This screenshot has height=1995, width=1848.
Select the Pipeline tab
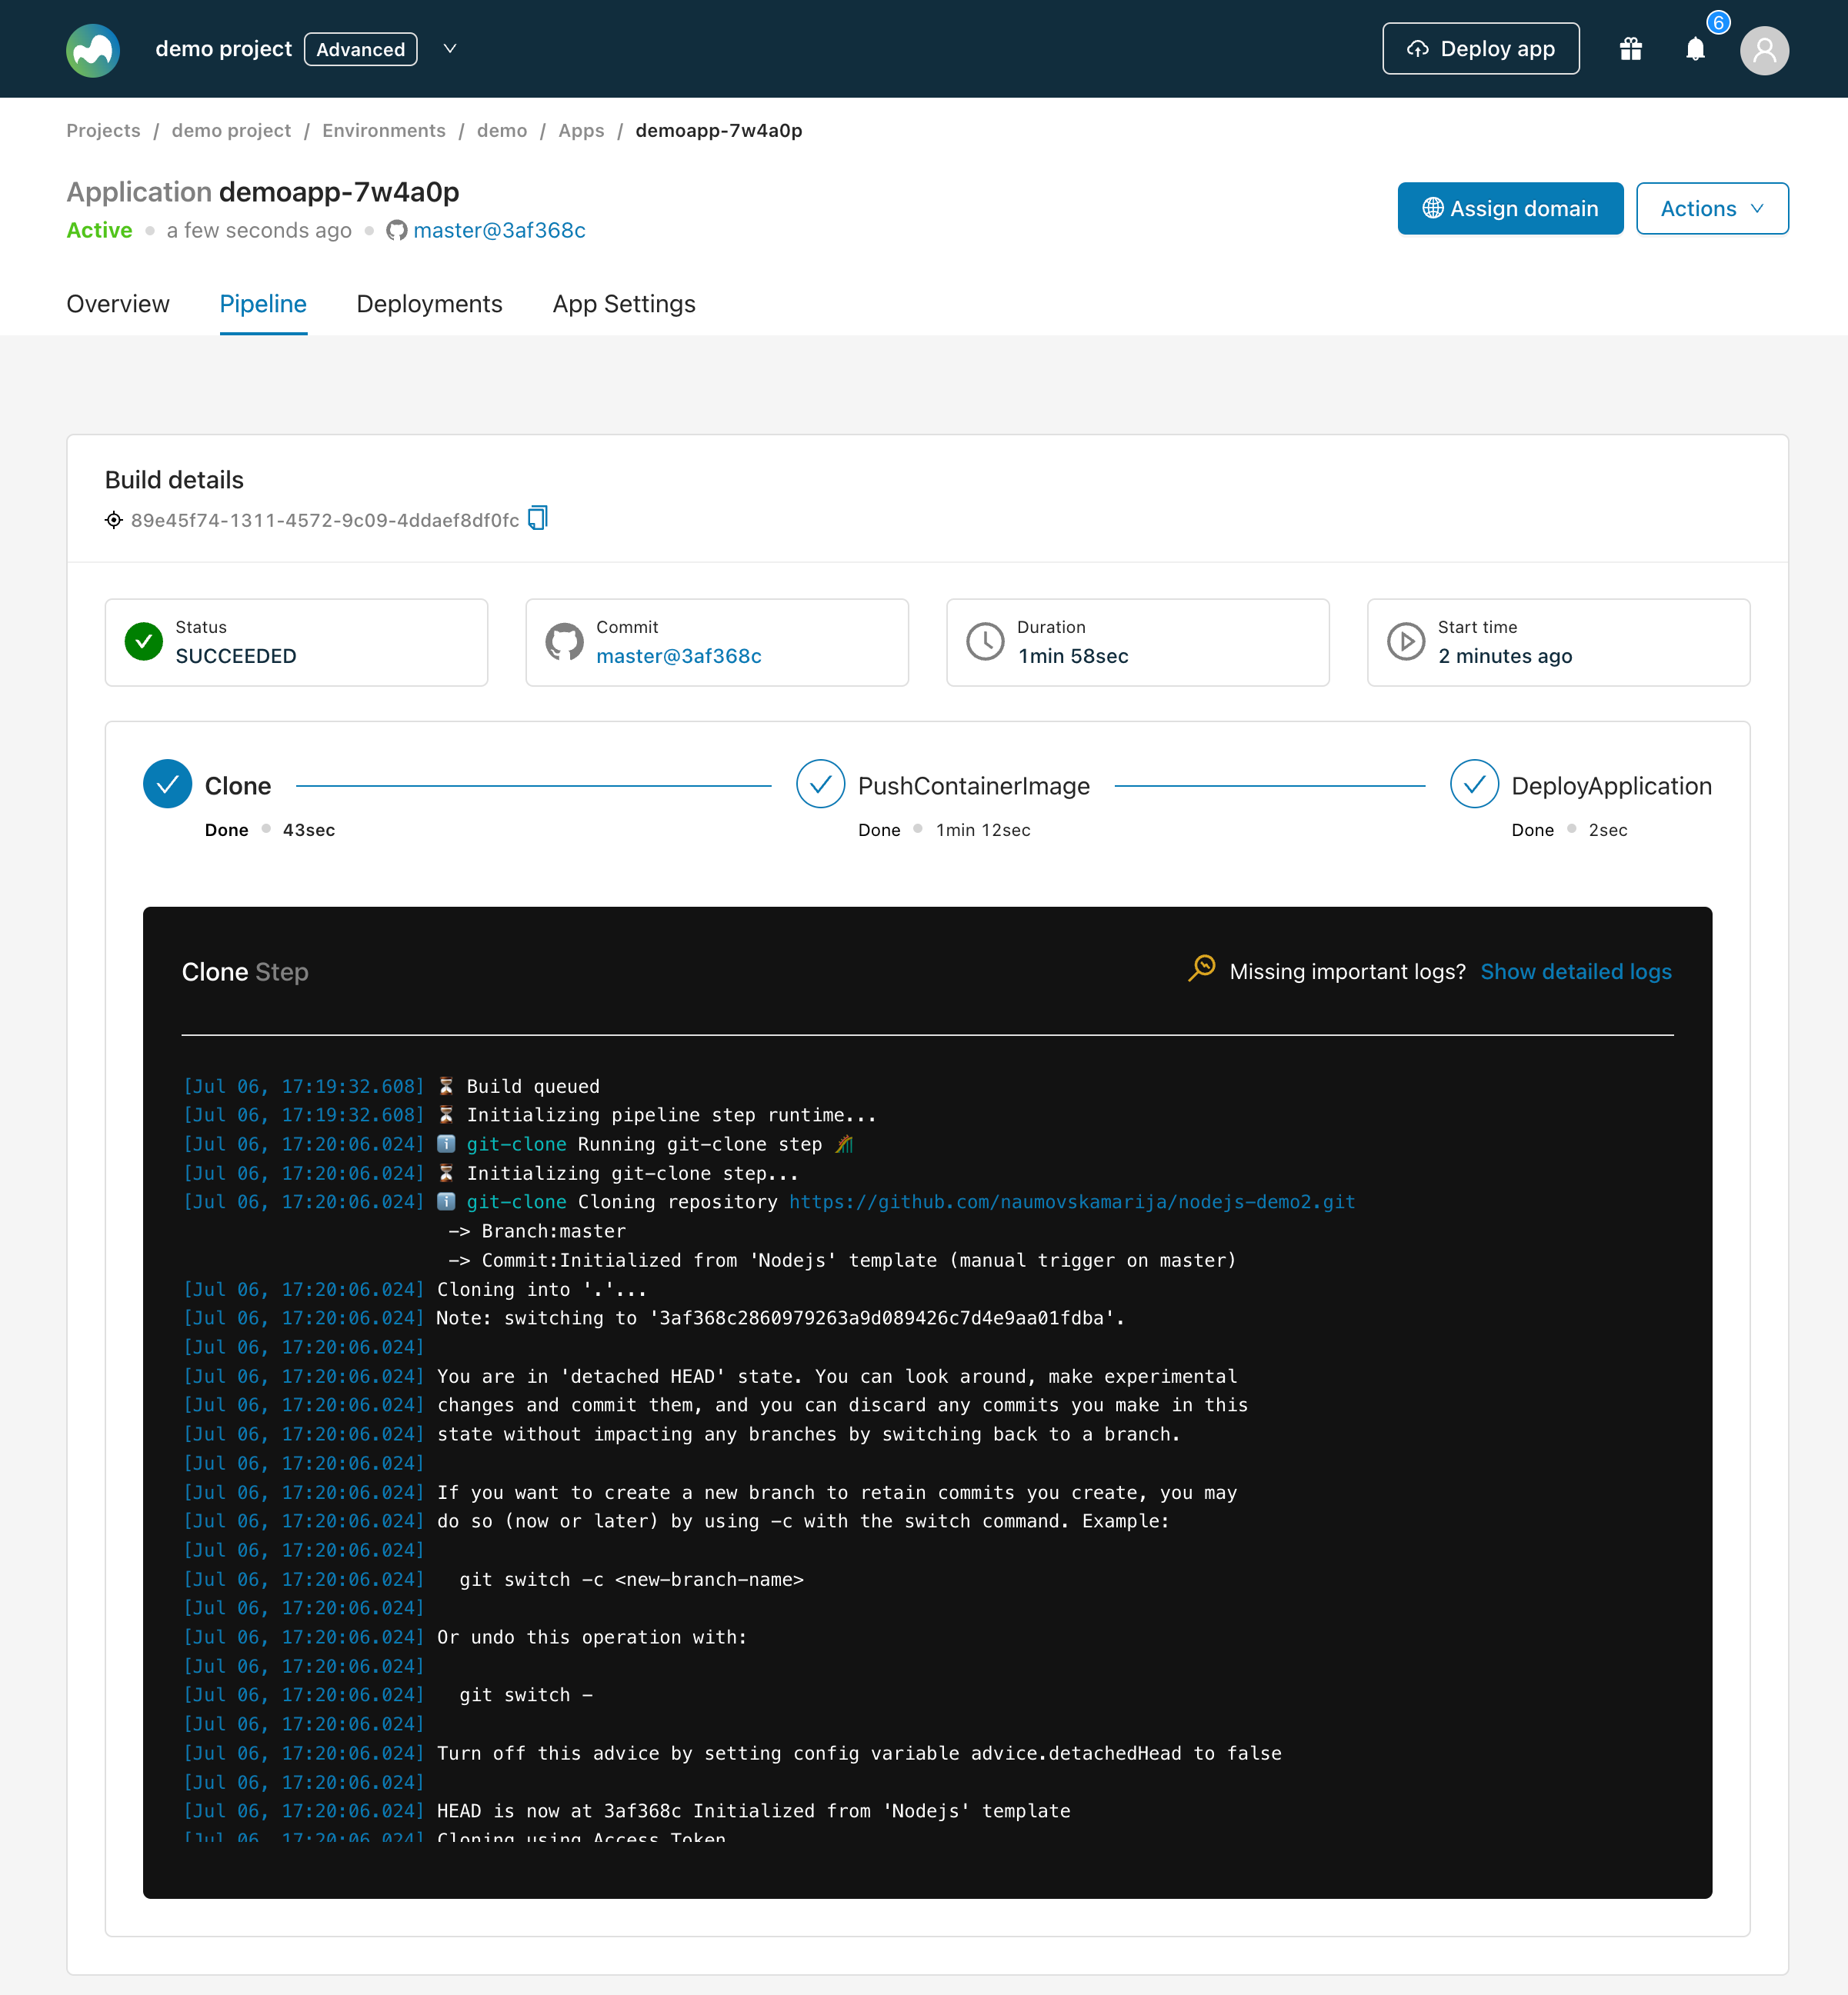pyautogui.click(x=263, y=304)
